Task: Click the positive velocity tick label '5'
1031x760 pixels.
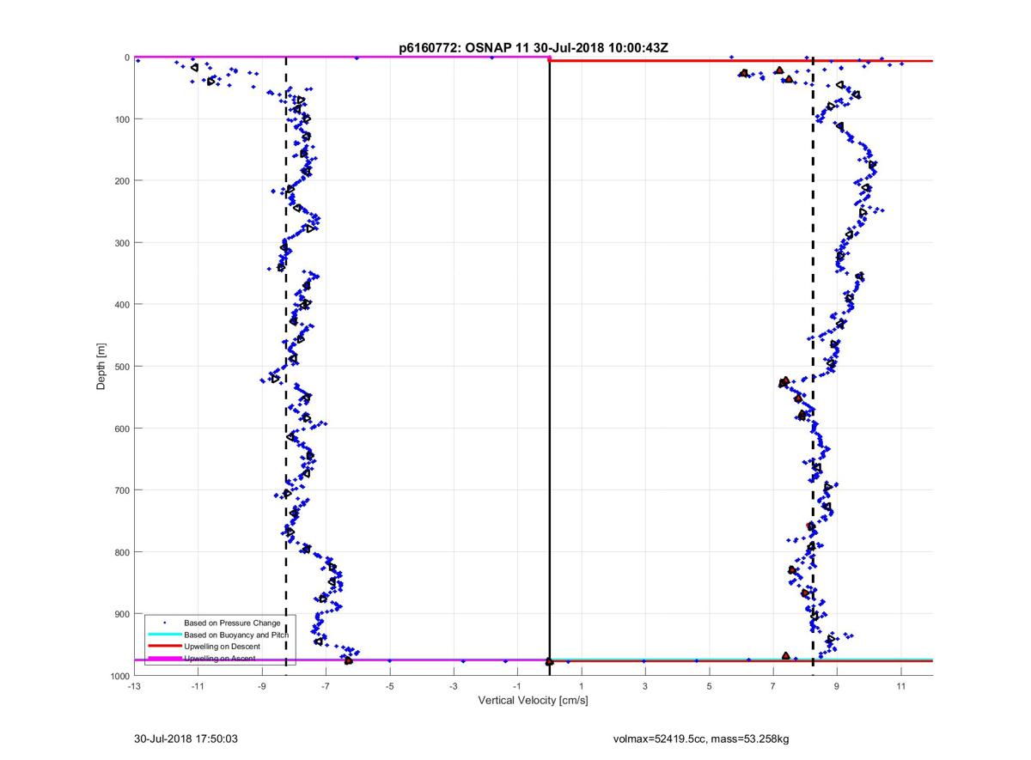Action: click(709, 686)
